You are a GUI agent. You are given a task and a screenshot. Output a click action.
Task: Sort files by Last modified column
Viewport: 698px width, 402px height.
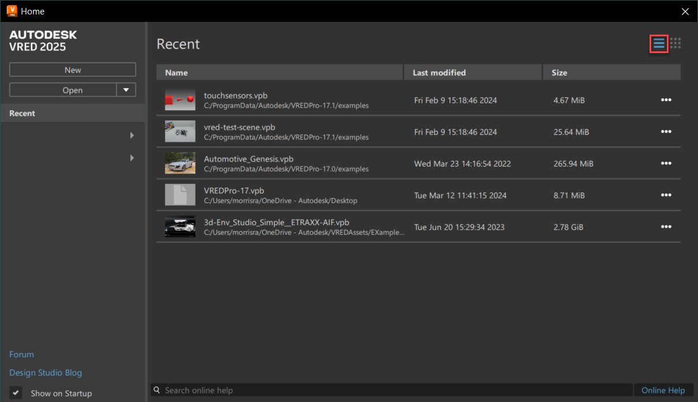pos(440,72)
